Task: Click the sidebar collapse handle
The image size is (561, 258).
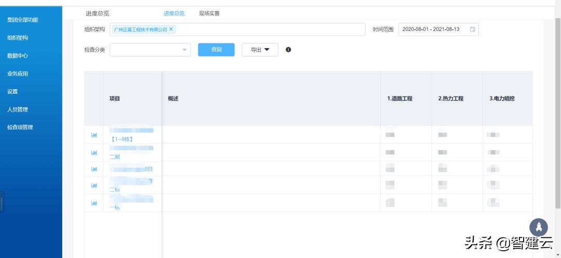Action: coord(2,203)
